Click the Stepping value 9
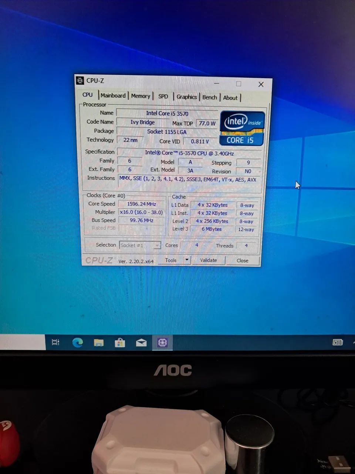This screenshot has width=355, height=474. [x=248, y=163]
